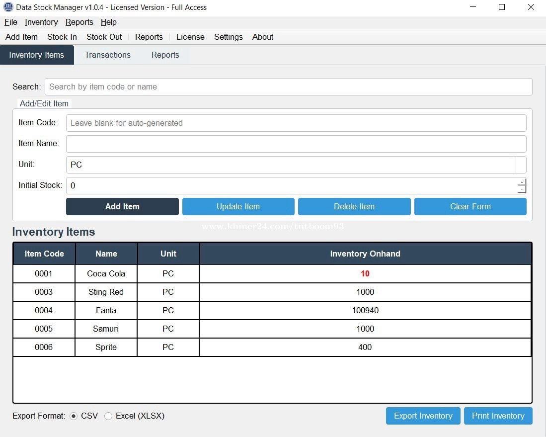Screen dimensions: 546x437
Task: Select the Samuri name cell
Action: tap(106, 329)
